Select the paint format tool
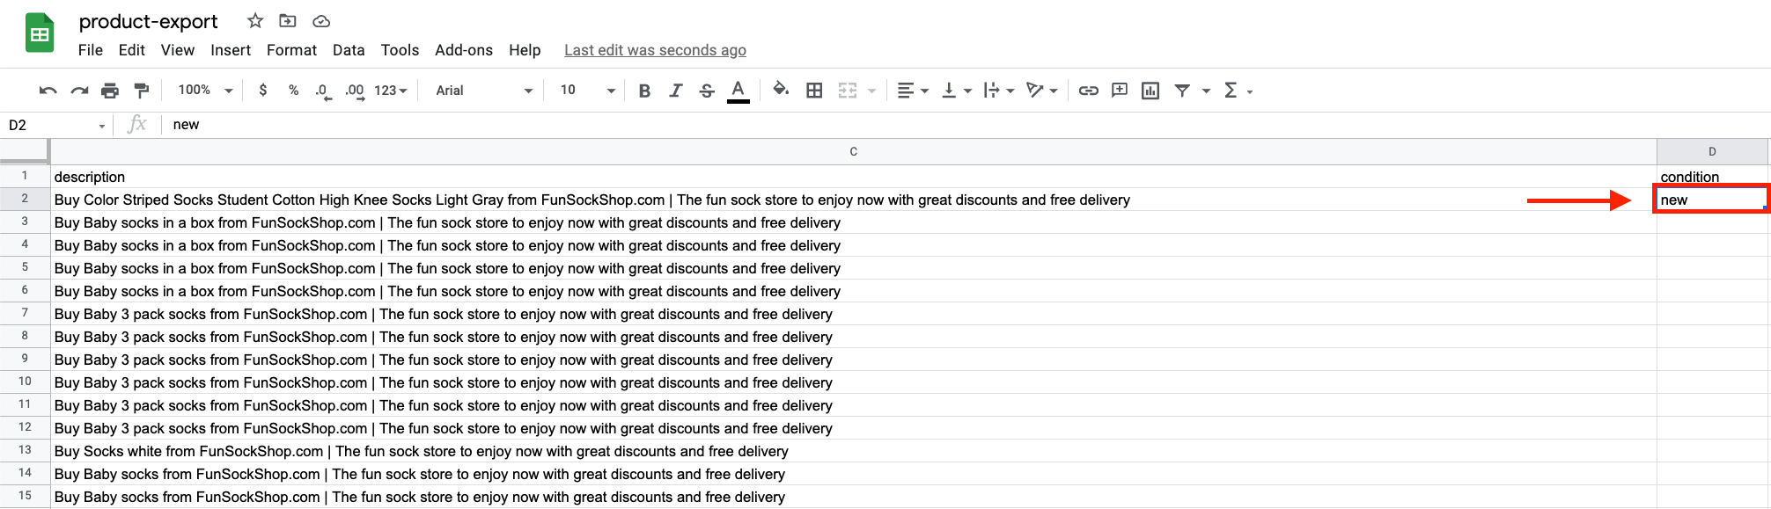Image resolution: width=1771 pixels, height=509 pixels. [141, 91]
